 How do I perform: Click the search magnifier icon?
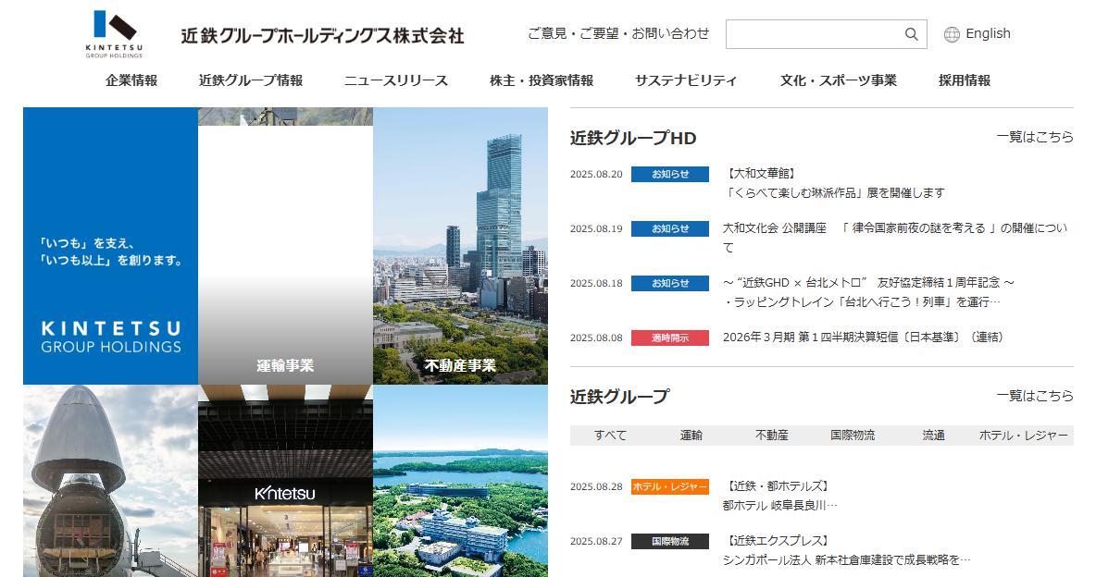coord(911,34)
